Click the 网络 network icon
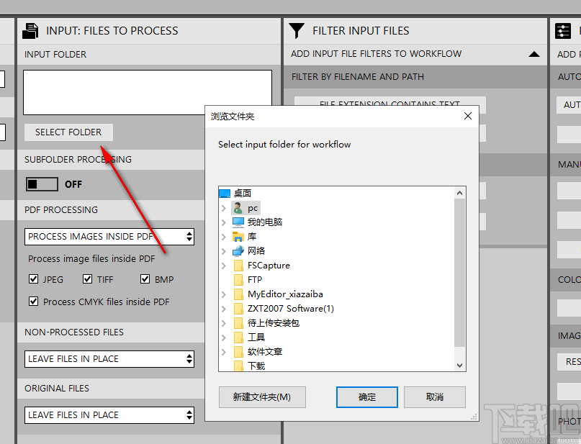This screenshot has width=581, height=444. click(x=238, y=251)
